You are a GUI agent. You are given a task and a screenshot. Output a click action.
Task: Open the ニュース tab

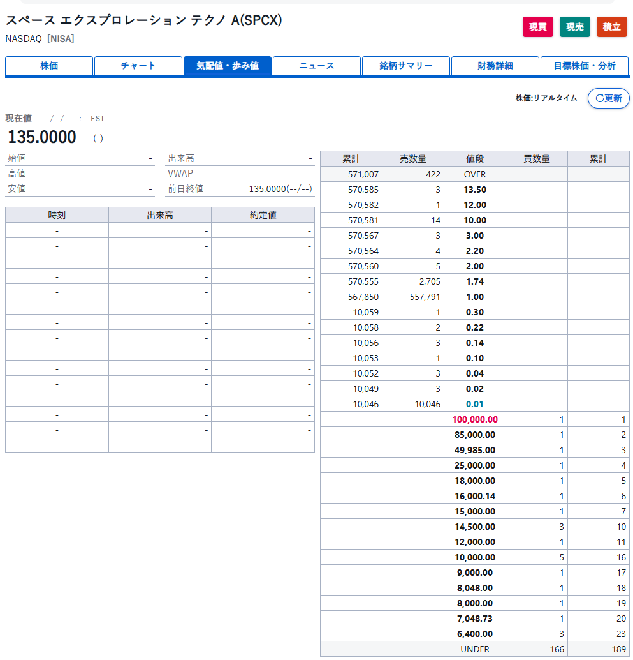[316, 66]
